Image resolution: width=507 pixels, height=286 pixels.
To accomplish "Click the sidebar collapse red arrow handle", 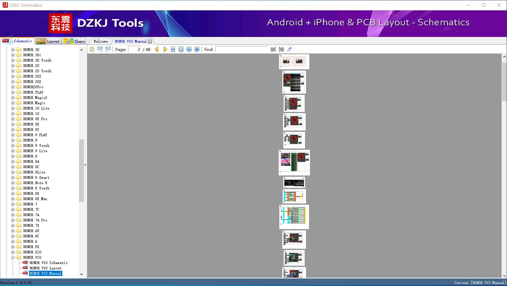I will pyautogui.click(x=85, y=165).
